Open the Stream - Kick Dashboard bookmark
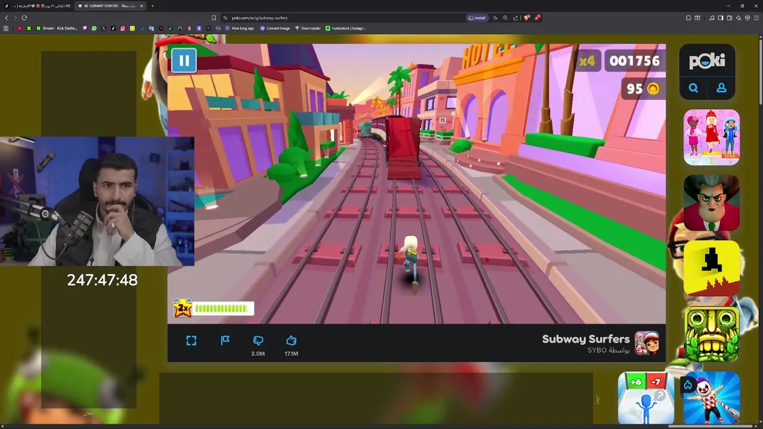The height and width of the screenshot is (429, 763). pyautogui.click(x=57, y=28)
